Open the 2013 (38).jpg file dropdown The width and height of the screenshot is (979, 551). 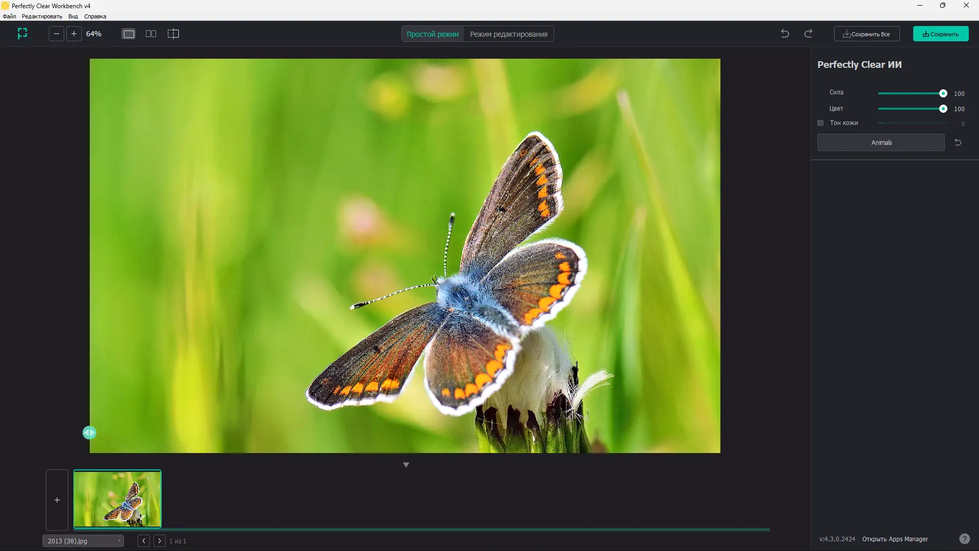[x=83, y=541]
